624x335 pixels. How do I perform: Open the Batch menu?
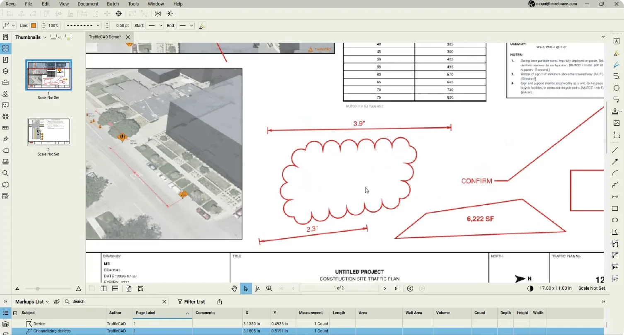point(113,4)
